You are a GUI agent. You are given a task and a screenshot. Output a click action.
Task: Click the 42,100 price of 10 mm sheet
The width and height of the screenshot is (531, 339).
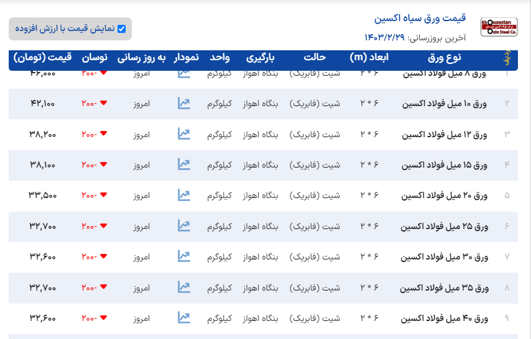[42, 103]
